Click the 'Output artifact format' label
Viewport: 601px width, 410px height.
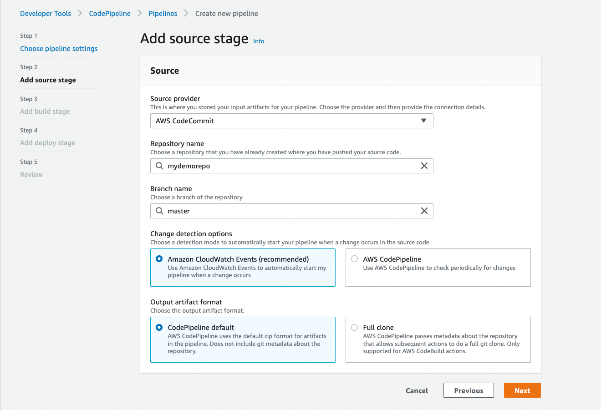click(x=186, y=302)
